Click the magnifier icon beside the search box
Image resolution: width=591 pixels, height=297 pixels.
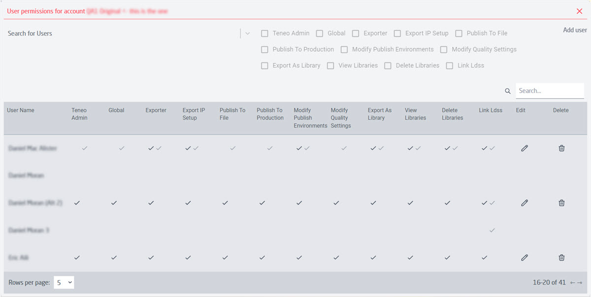tap(508, 91)
